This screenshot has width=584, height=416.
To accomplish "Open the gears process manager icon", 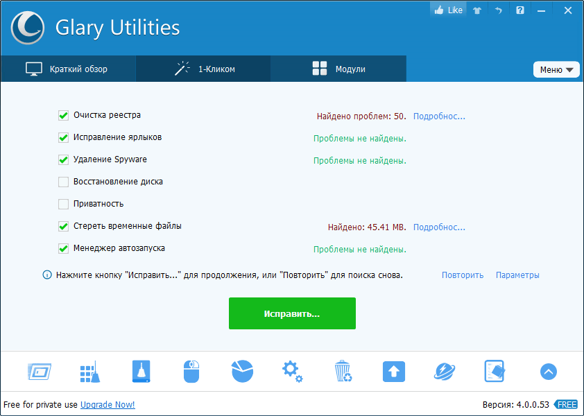I will pyautogui.click(x=293, y=372).
